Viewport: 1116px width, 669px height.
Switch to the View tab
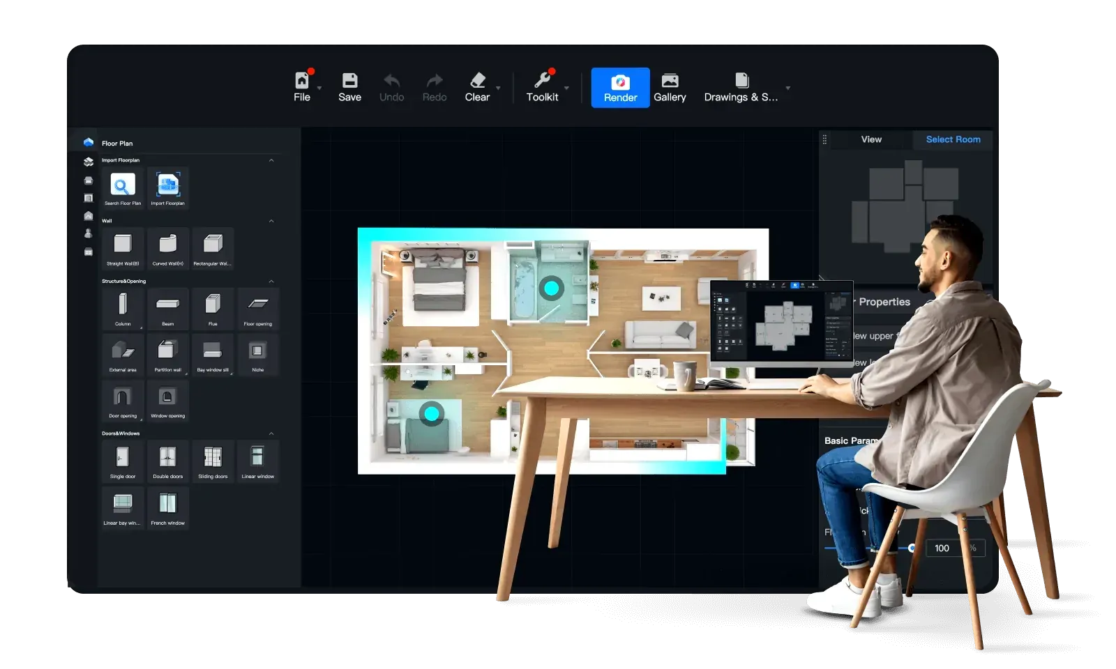(x=870, y=139)
